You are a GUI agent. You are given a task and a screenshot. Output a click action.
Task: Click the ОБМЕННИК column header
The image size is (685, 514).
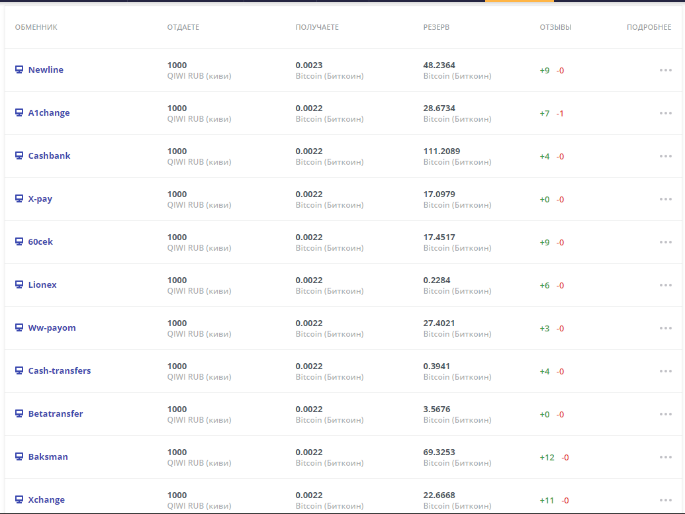click(x=36, y=27)
